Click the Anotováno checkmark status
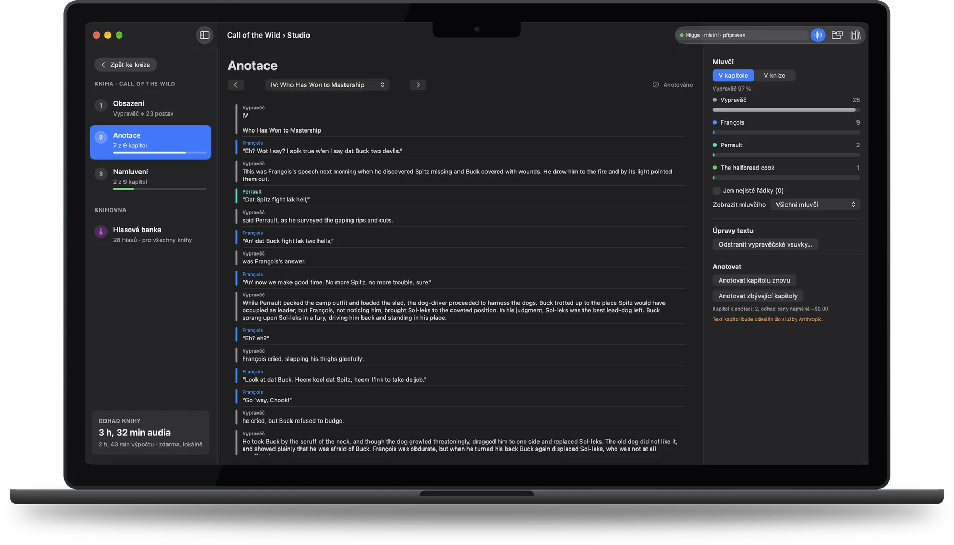 [x=673, y=85]
